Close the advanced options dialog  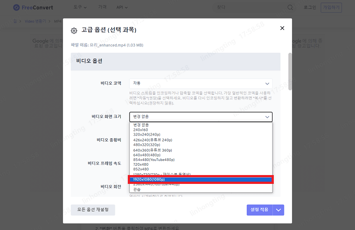click(x=282, y=28)
